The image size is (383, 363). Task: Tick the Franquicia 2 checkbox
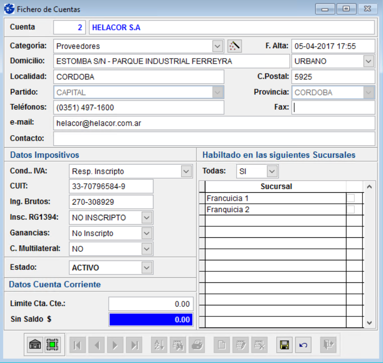[x=350, y=209]
